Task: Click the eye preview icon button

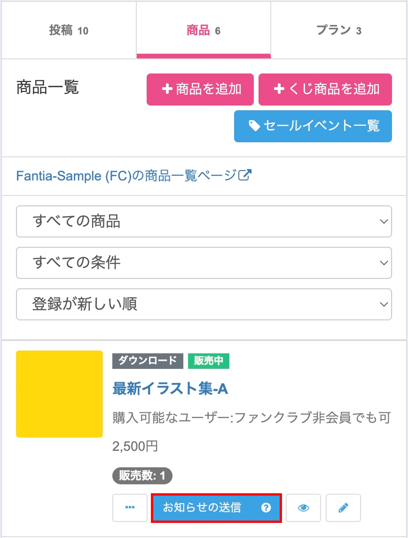Action: point(304,508)
